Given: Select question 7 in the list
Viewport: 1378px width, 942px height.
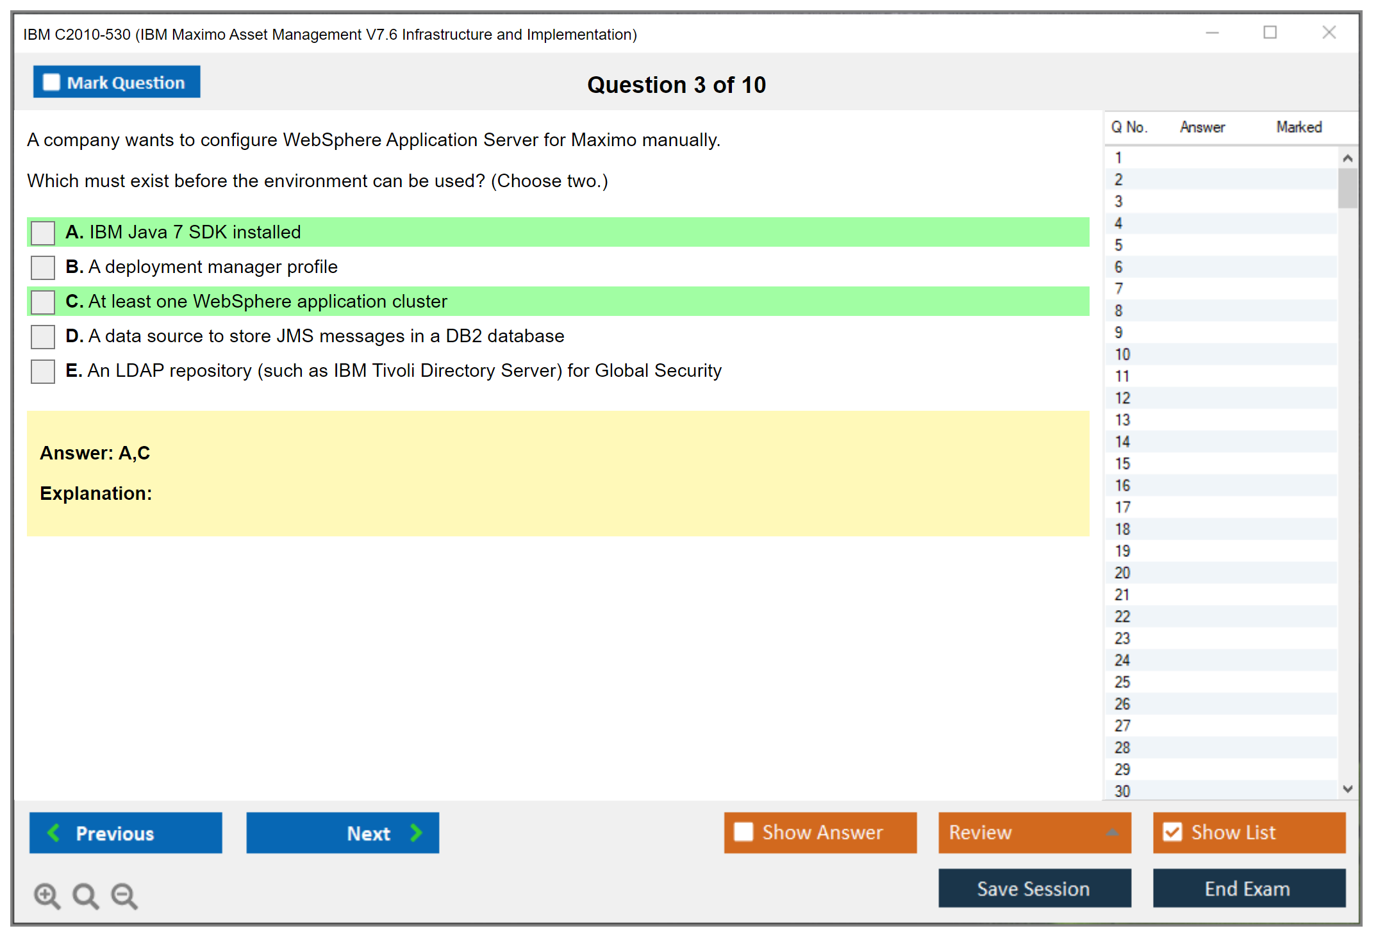Looking at the screenshot, I should (1118, 289).
